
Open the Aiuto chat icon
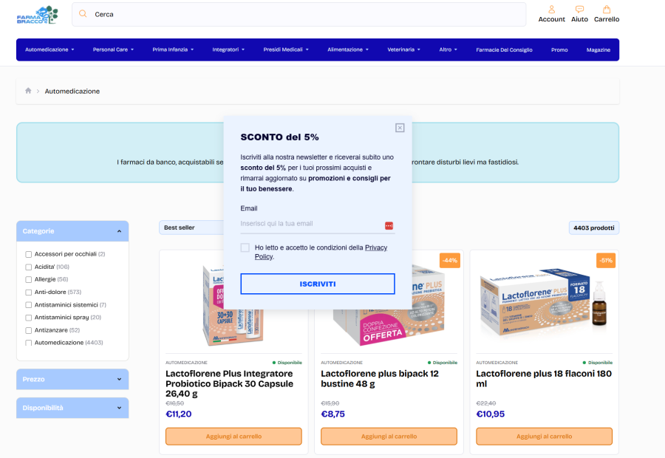point(579,10)
